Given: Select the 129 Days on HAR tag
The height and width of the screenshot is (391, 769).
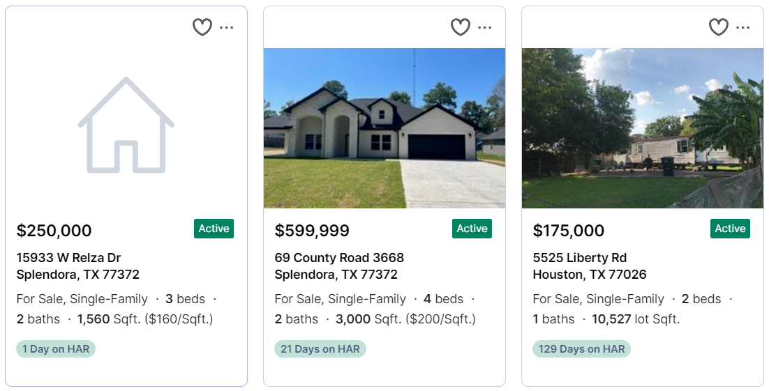Looking at the screenshot, I should [582, 349].
